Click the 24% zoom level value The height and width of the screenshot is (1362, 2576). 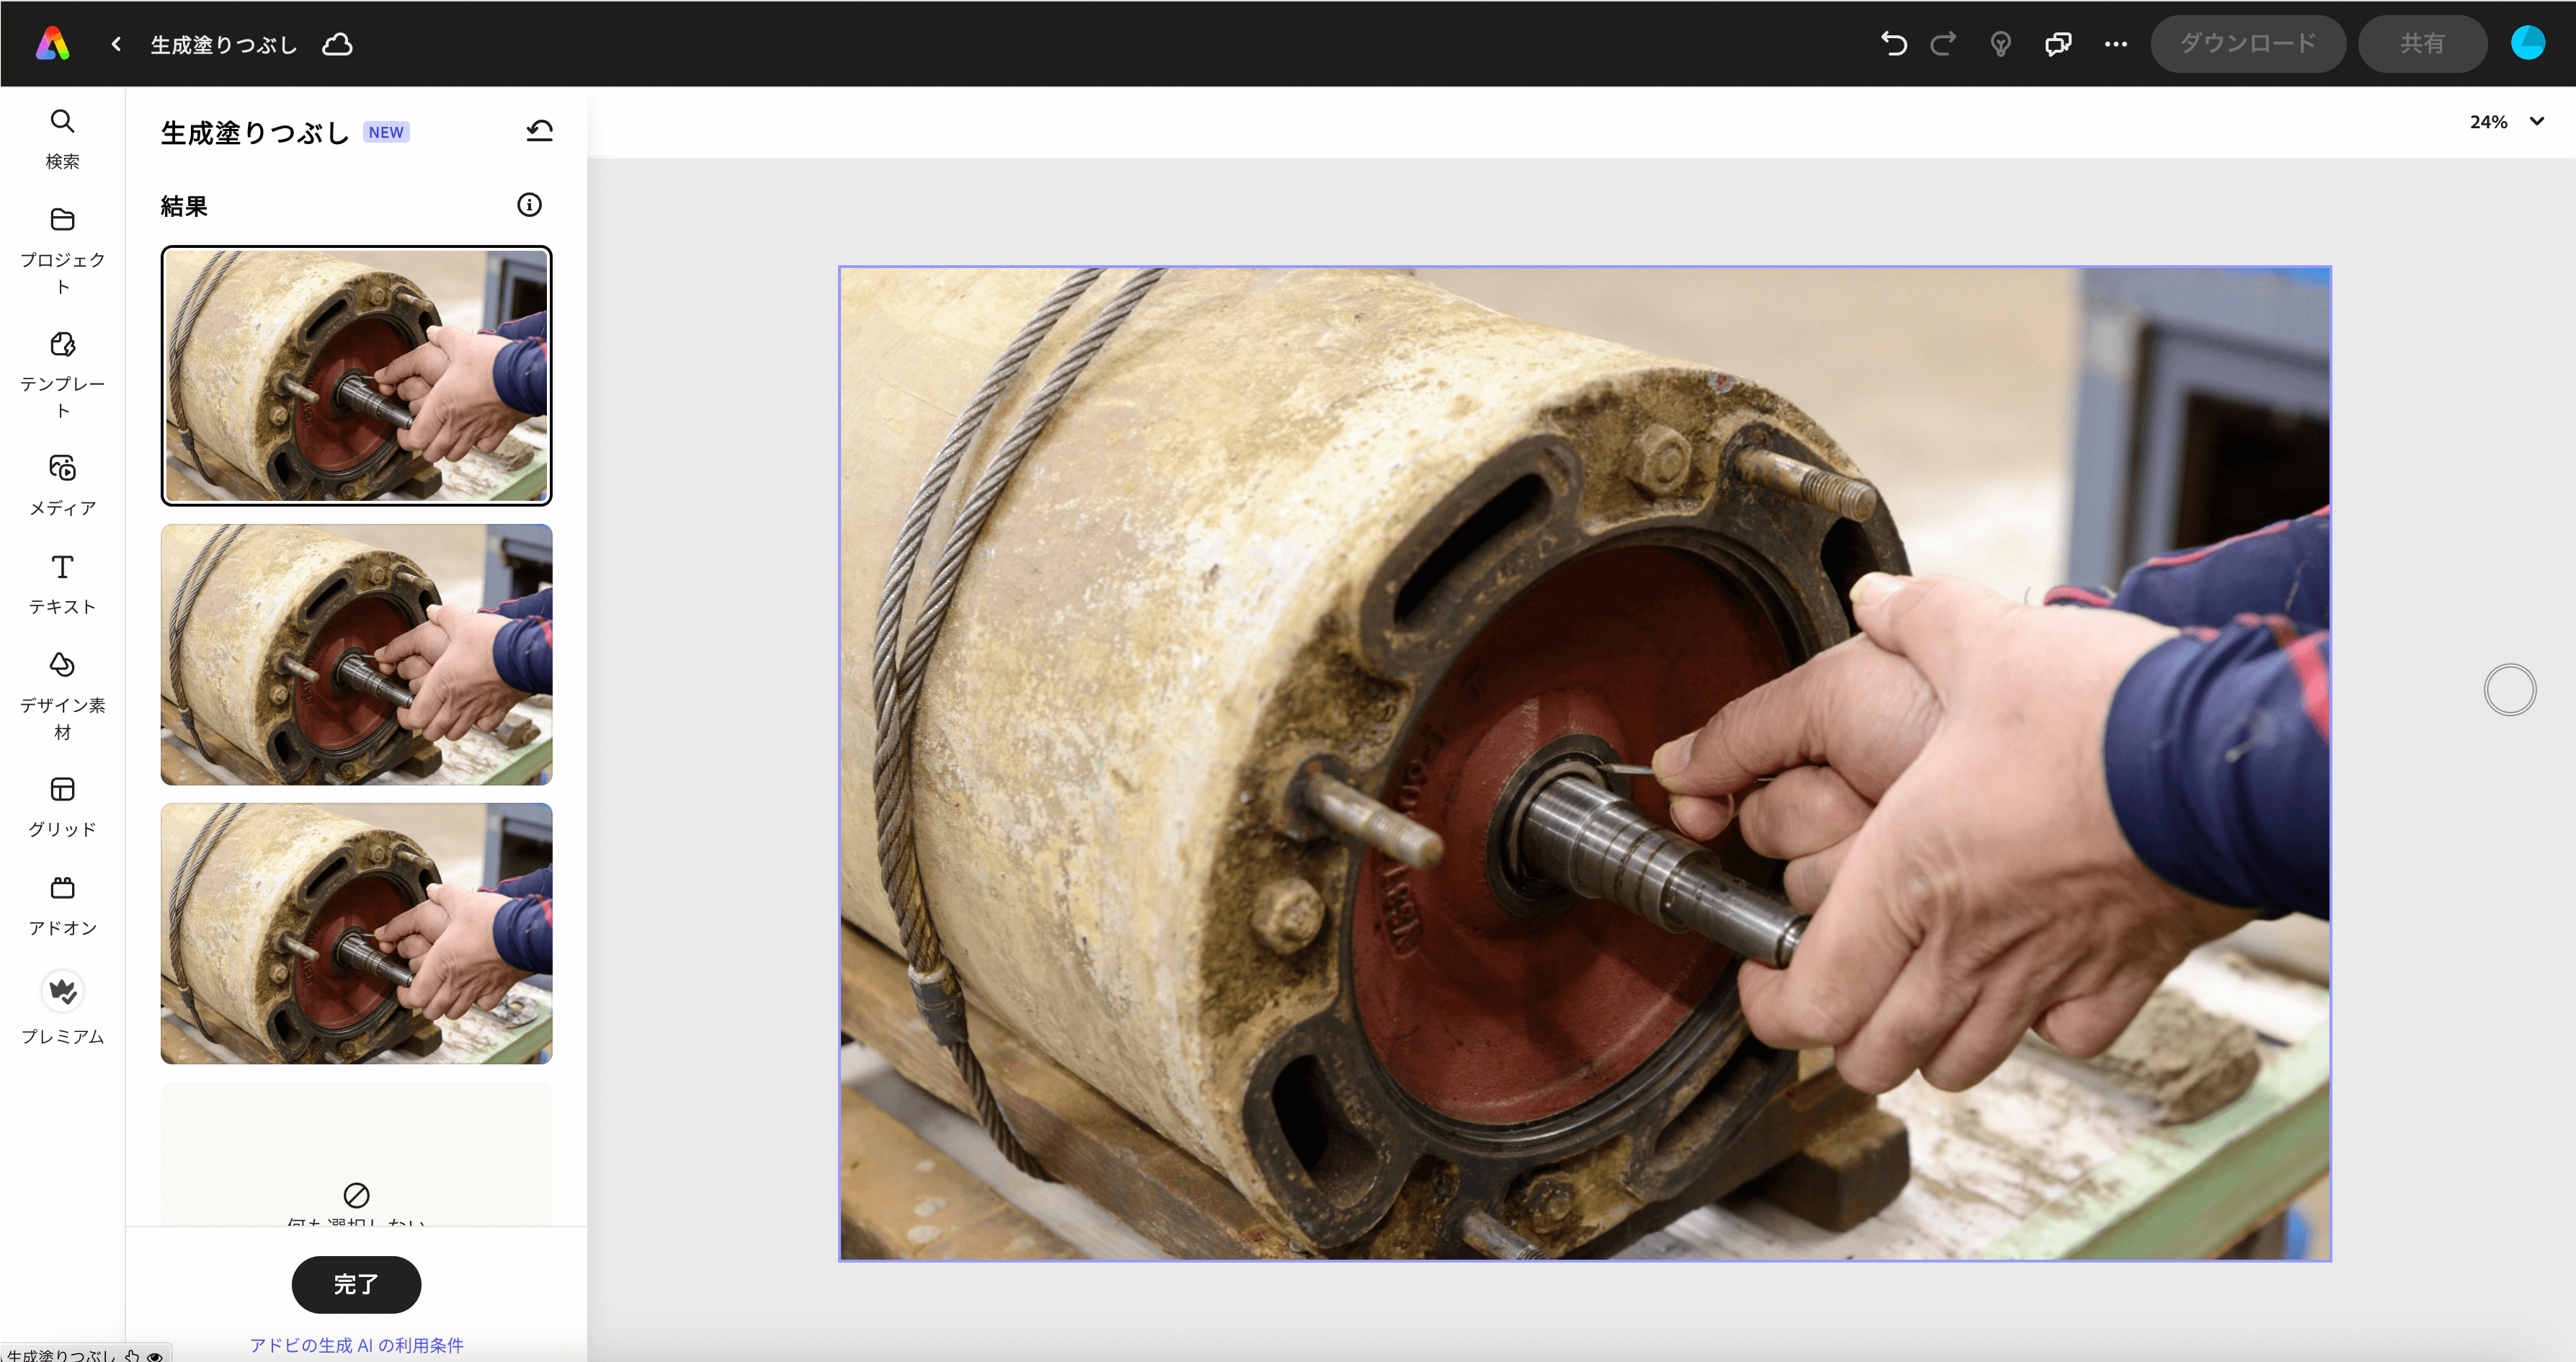[x=2488, y=122]
